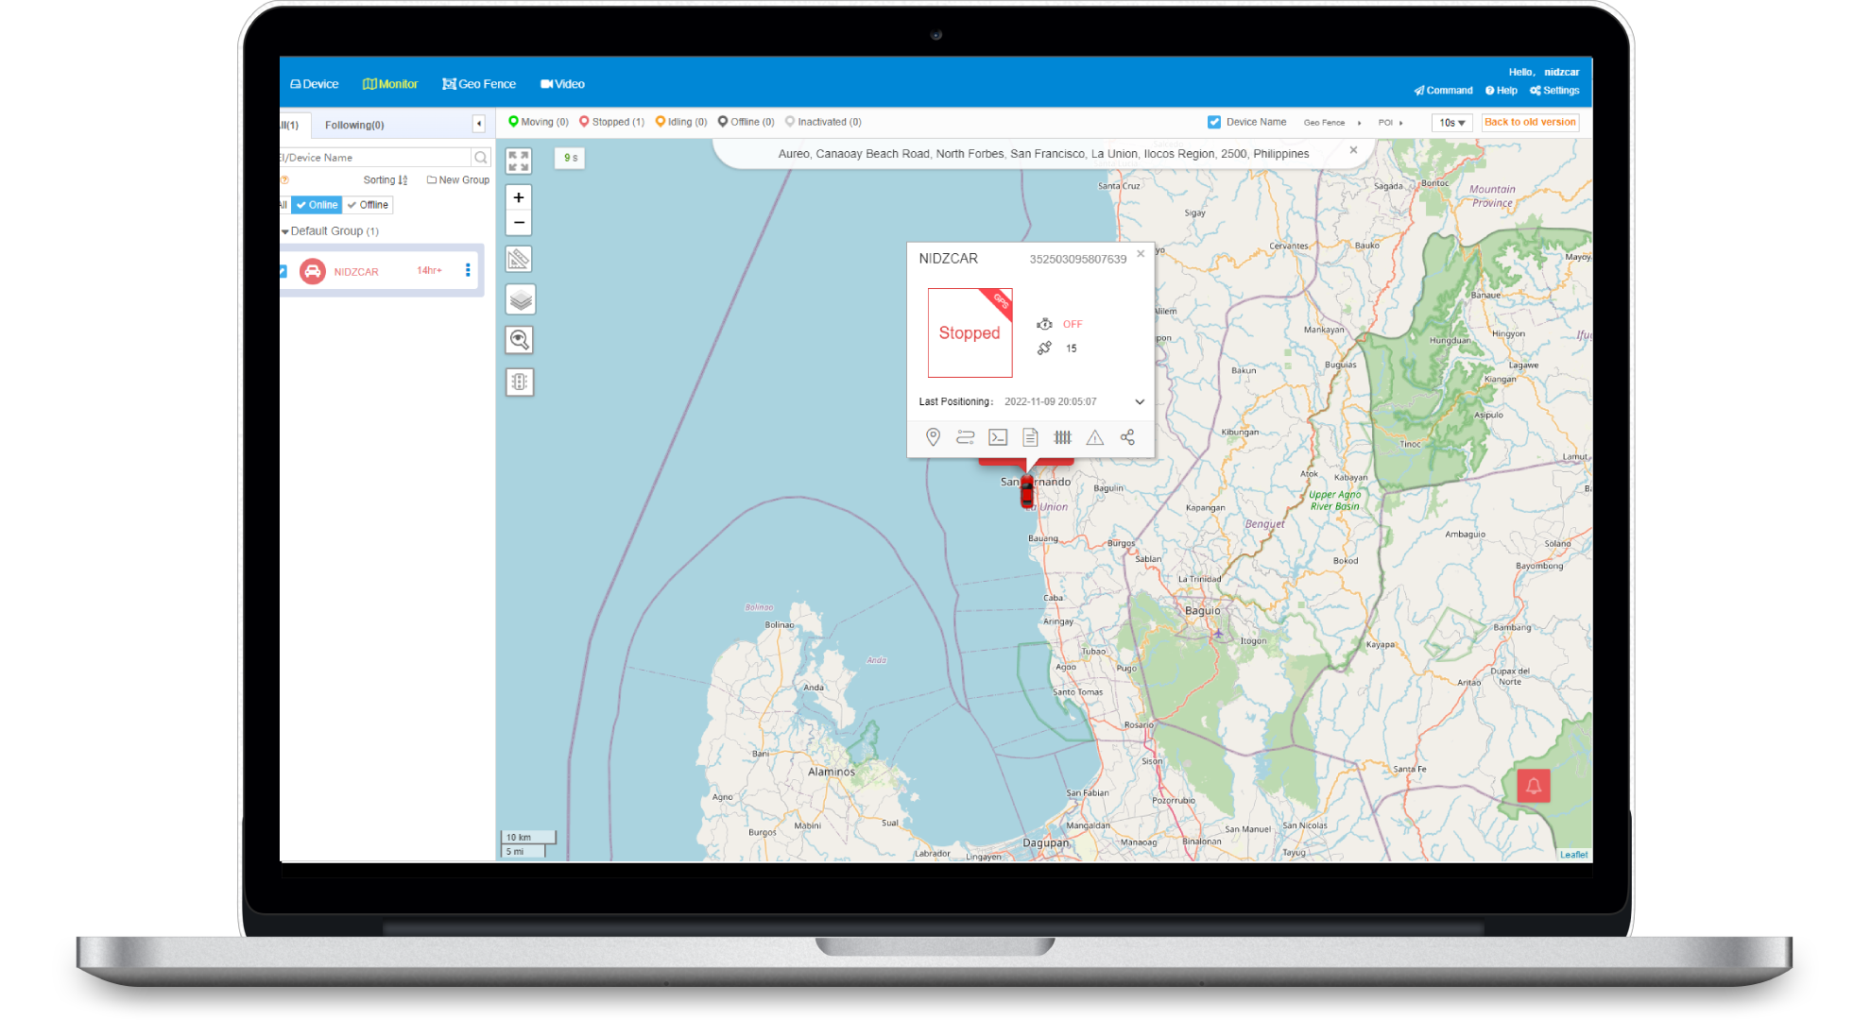The image size is (1871, 1020).
Task: Open the Device tab in top navigation
Action: (x=314, y=84)
